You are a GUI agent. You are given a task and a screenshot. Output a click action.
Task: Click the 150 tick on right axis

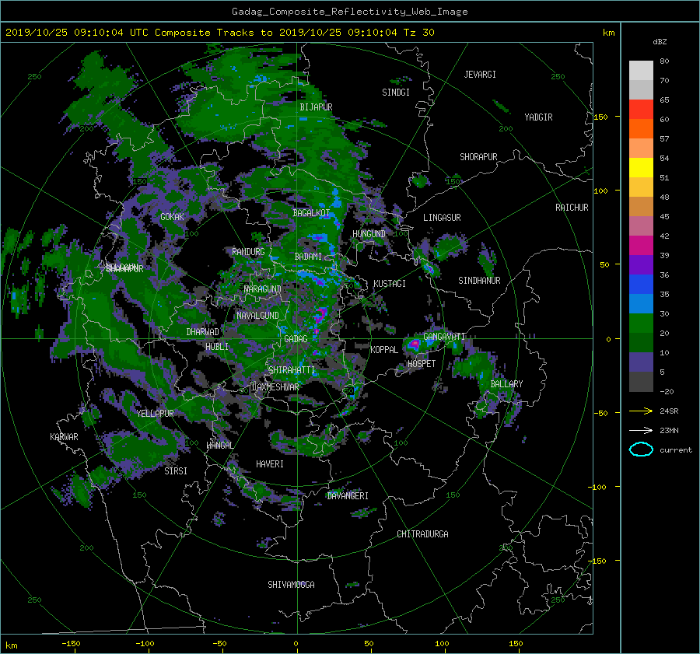tap(600, 117)
